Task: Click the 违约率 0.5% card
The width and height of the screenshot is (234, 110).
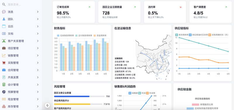Action: coord(165,12)
